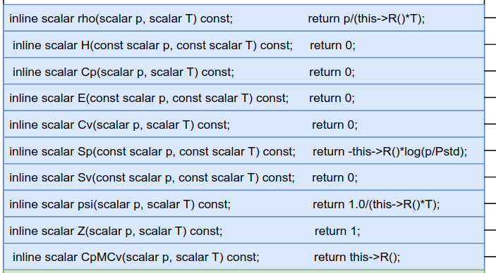
Task: Select the rho(scalar p, scalar T) declaration
Action: click(121, 19)
